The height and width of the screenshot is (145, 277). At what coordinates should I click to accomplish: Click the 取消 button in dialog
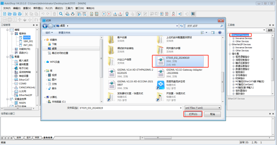click(x=212, y=114)
